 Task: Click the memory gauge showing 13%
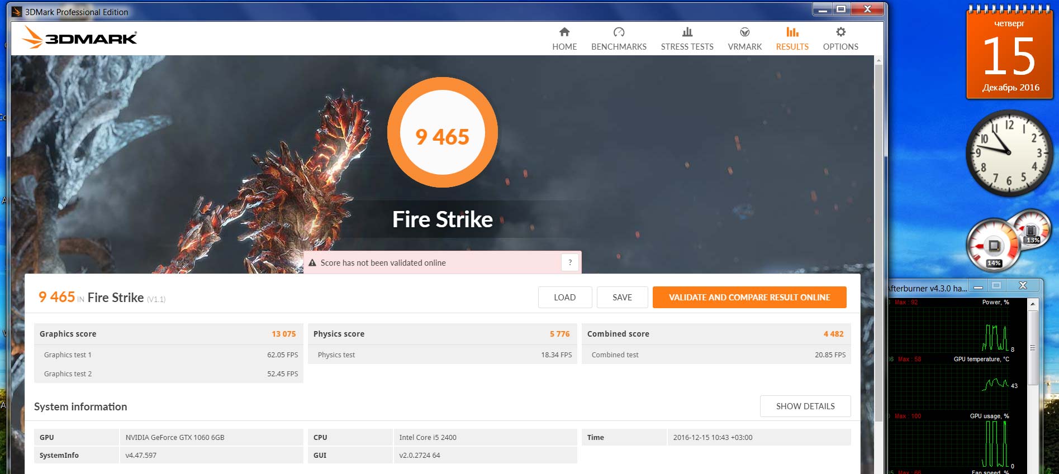1032,229
